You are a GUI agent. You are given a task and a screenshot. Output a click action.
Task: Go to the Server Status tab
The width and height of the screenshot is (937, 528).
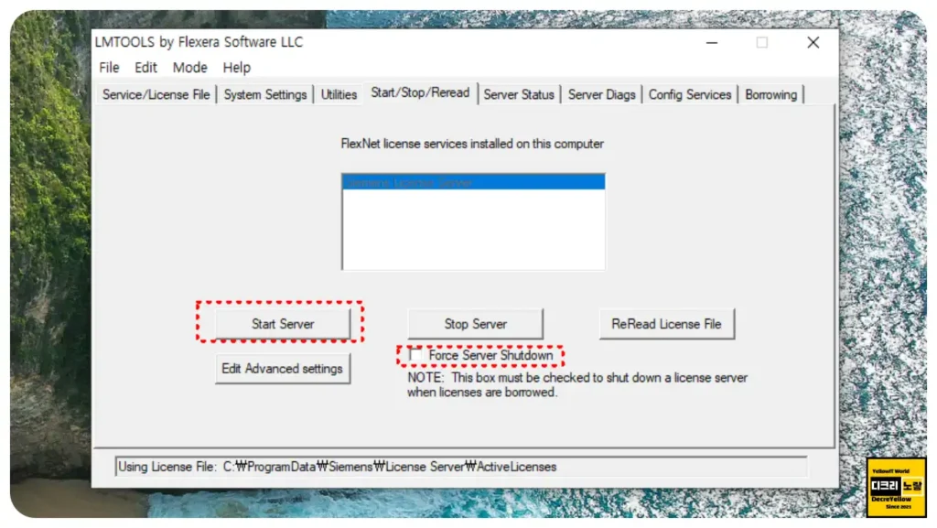519,94
